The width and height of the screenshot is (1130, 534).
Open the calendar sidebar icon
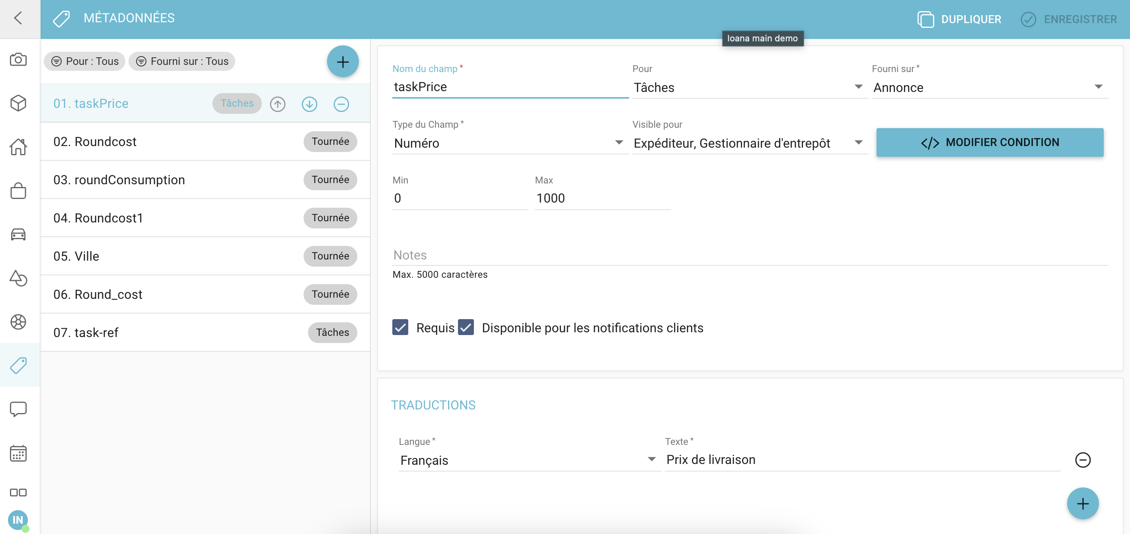tap(18, 453)
